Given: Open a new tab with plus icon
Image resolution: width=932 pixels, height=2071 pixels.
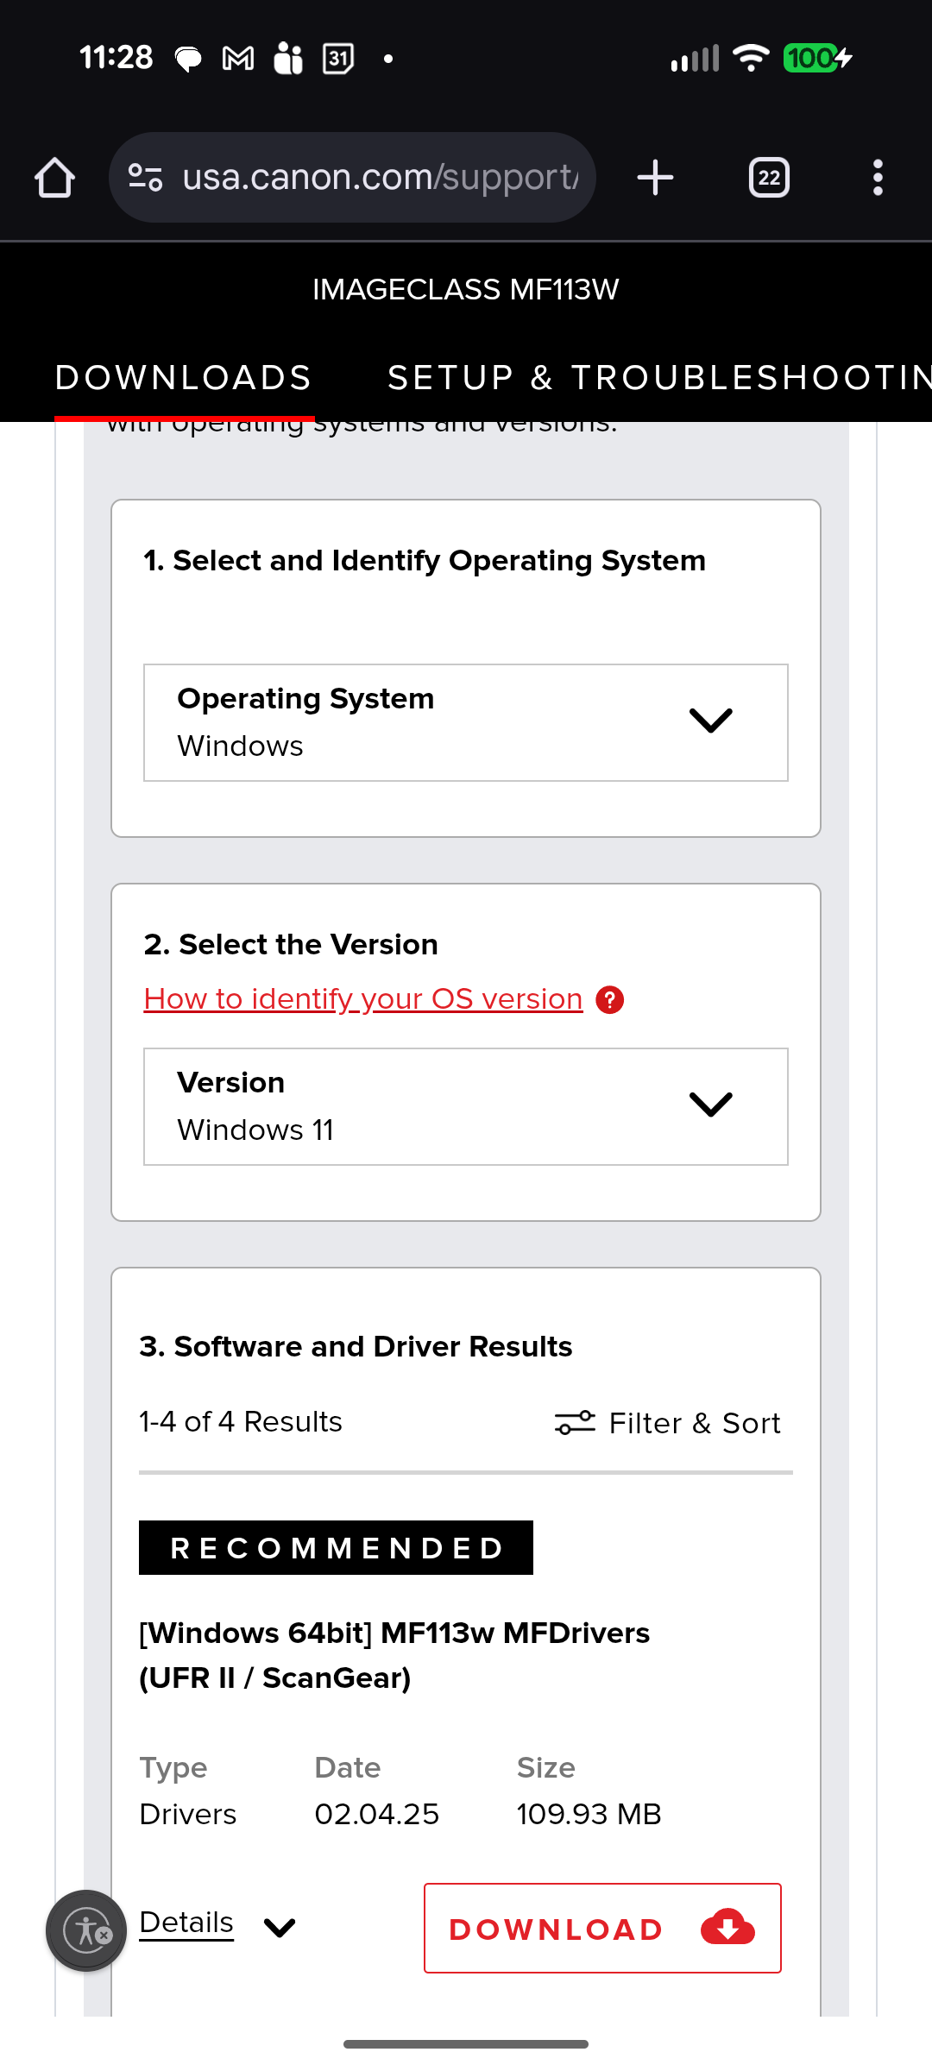Looking at the screenshot, I should tap(655, 178).
